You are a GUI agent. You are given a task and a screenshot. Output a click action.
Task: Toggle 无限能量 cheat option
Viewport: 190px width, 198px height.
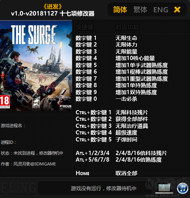tap(126, 52)
